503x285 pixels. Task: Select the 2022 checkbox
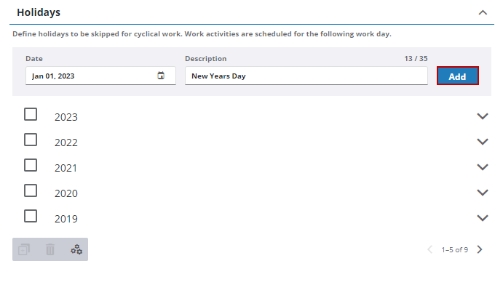coord(31,140)
